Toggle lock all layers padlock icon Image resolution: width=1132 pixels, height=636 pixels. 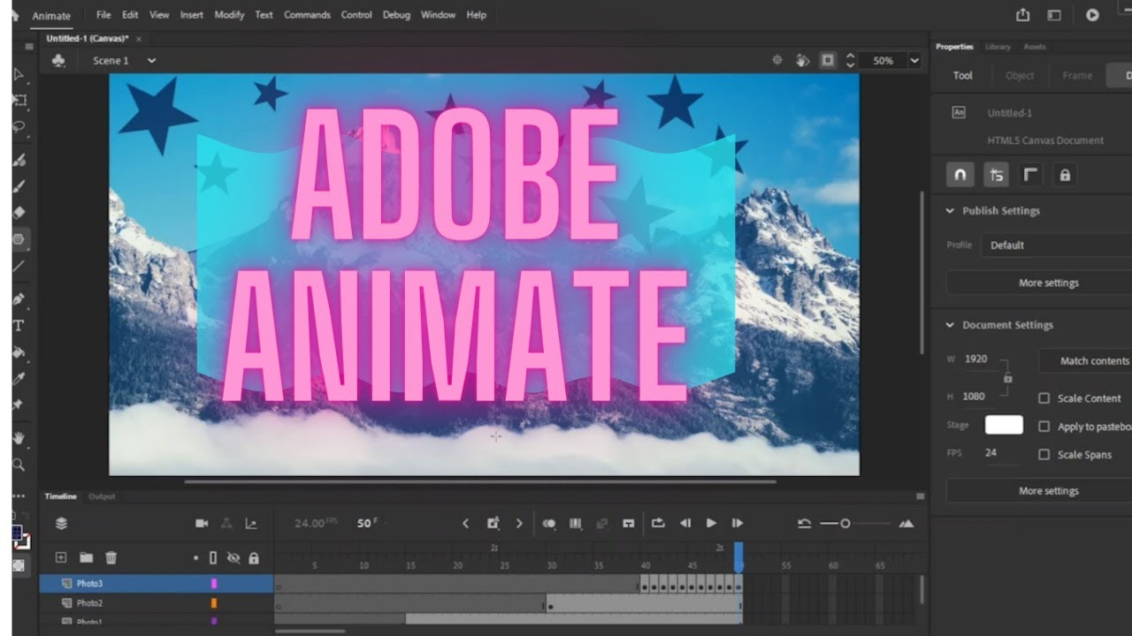(x=254, y=558)
